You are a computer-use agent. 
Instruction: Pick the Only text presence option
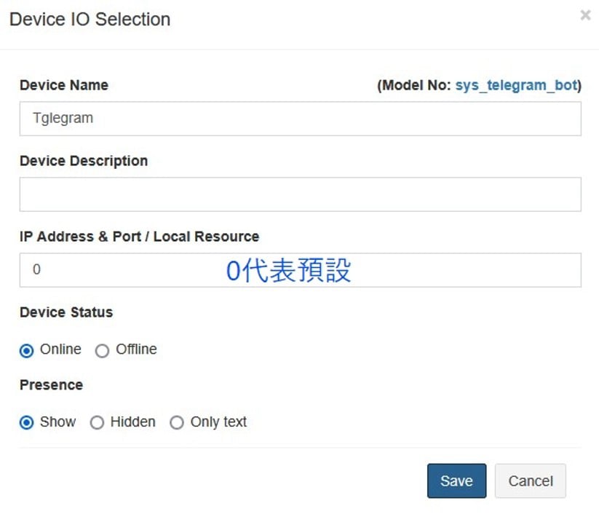click(x=177, y=423)
